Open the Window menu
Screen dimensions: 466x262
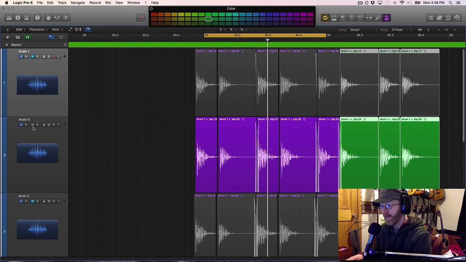134,3
